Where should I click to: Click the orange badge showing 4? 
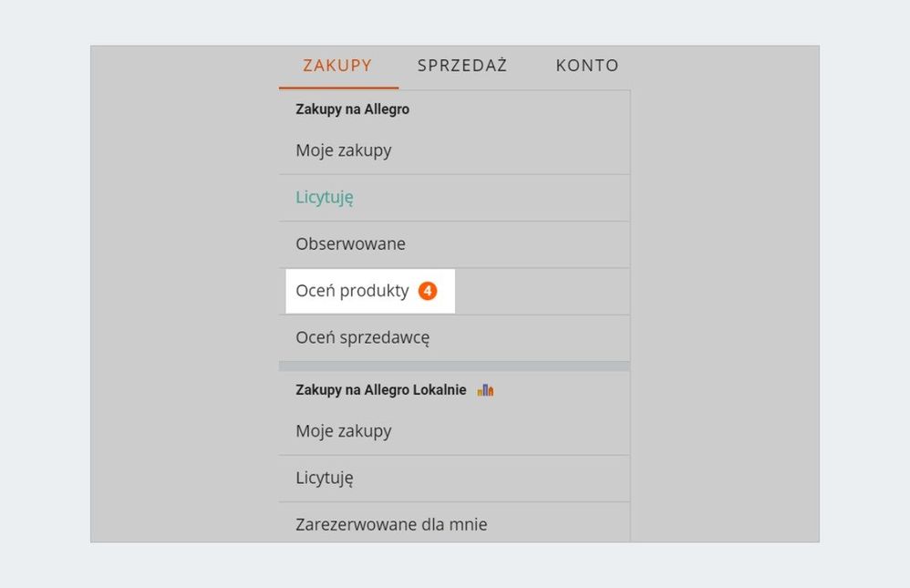pos(428,291)
